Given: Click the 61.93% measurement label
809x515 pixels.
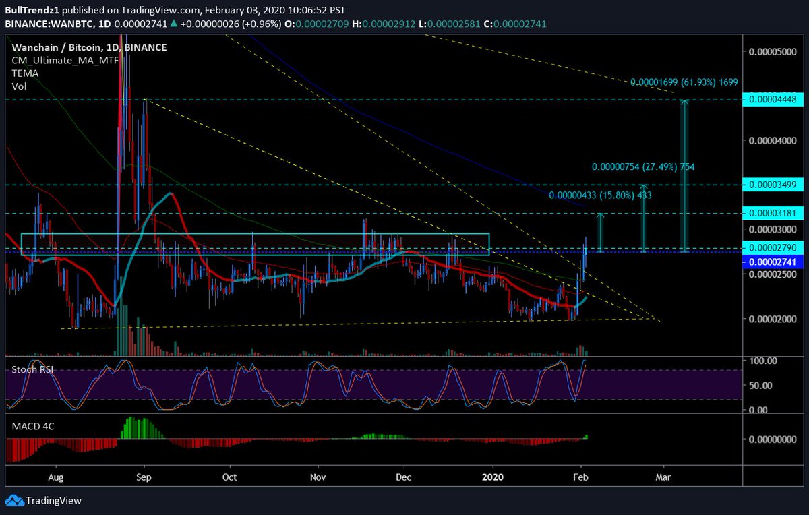Looking at the screenshot, I should click(x=684, y=82).
